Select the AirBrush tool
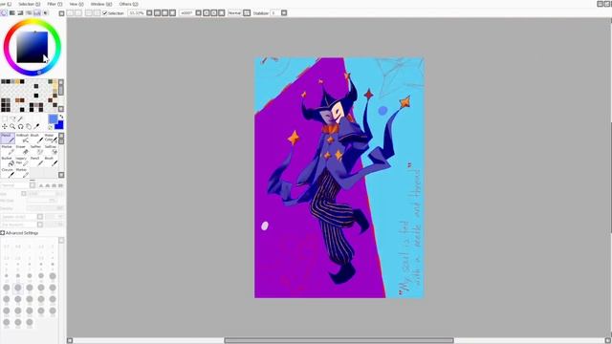 pyautogui.click(x=22, y=138)
